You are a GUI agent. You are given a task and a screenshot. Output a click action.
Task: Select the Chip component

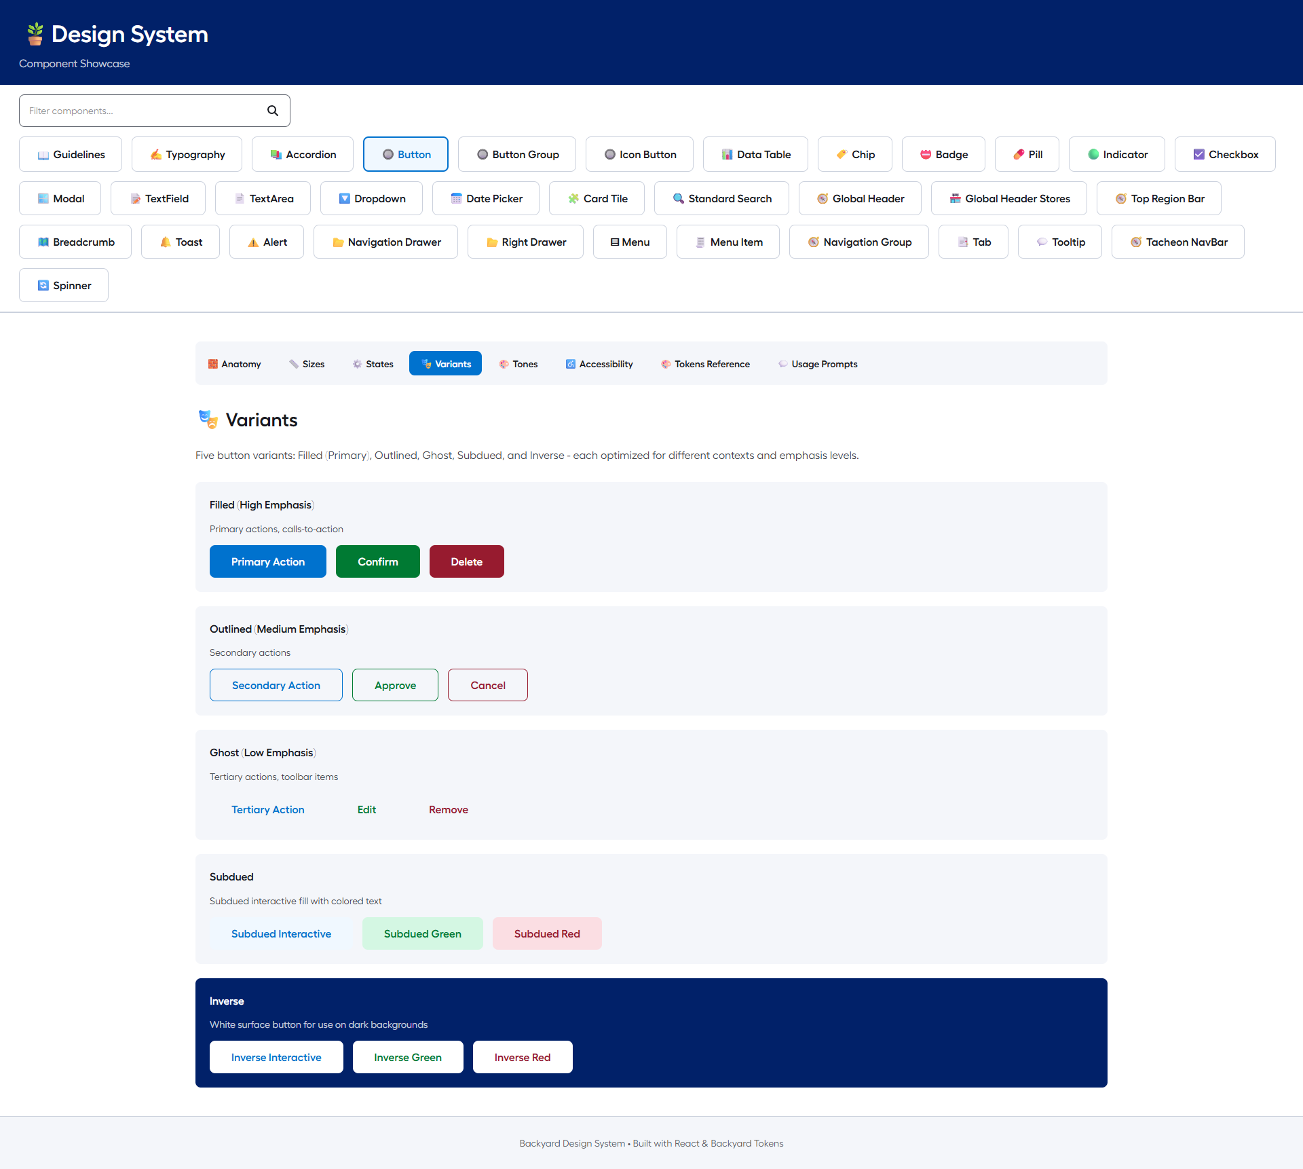855,154
